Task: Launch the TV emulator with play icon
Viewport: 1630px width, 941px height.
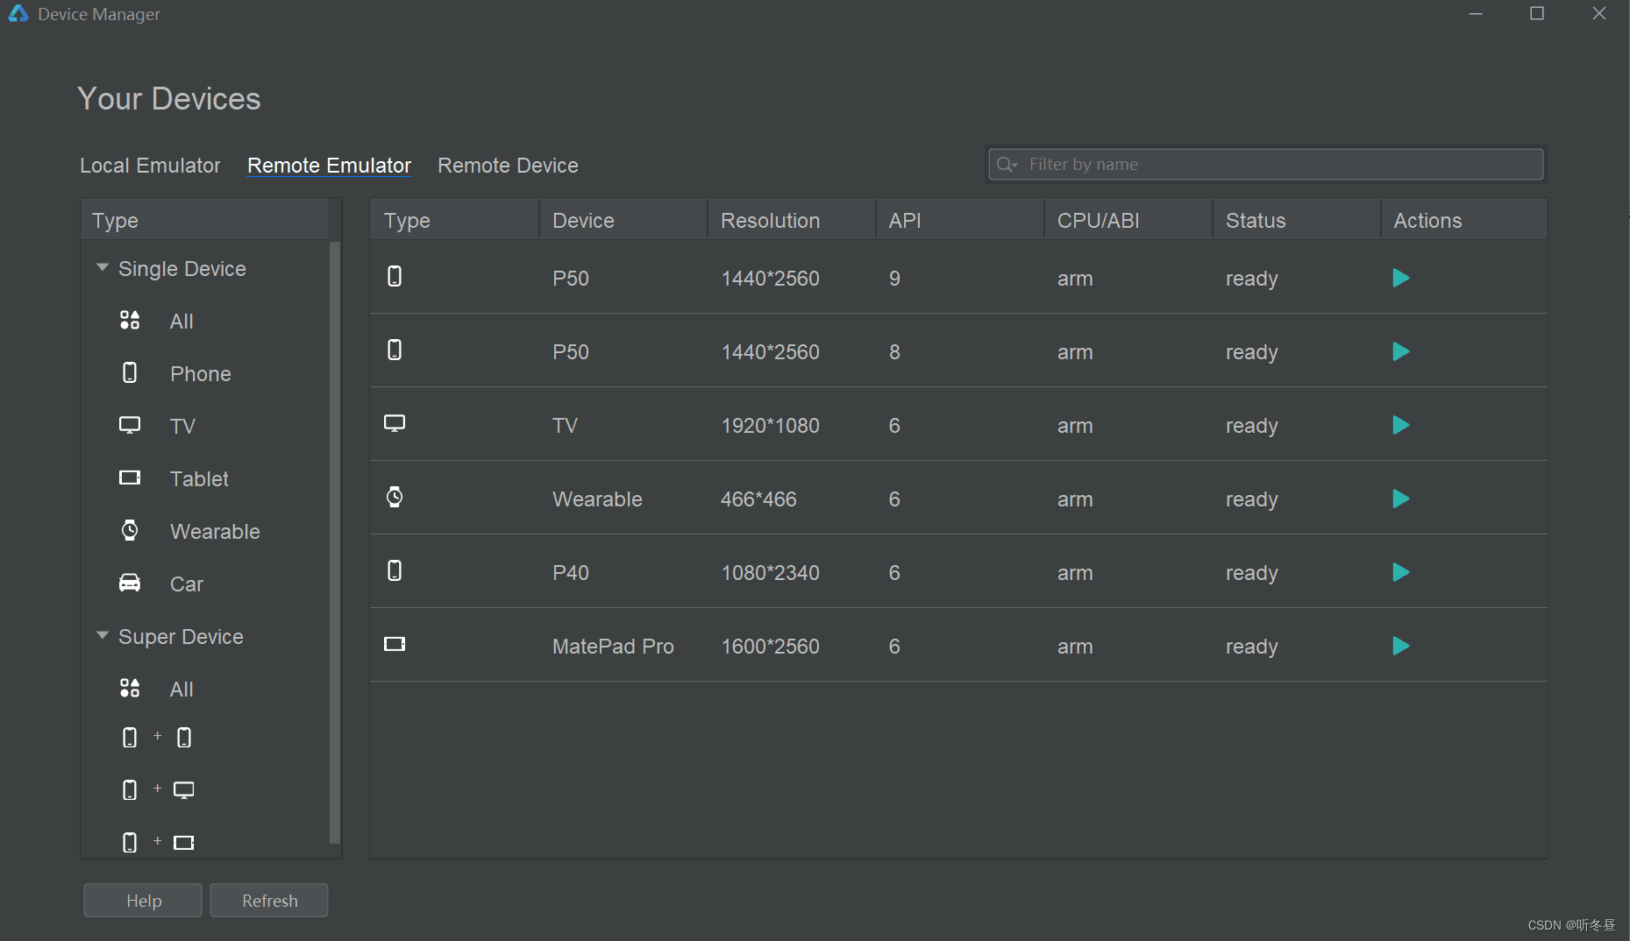Action: 1400,426
